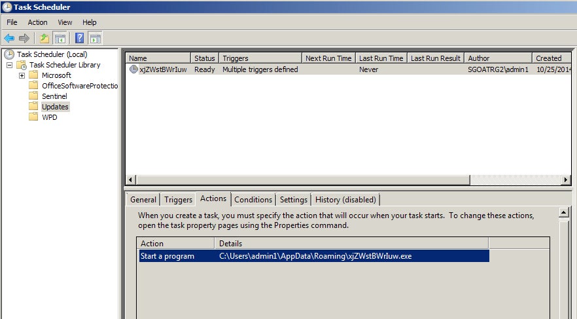Toggle the Show/Hide Action Pane icon
The width and height of the screenshot is (577, 319).
[95, 38]
